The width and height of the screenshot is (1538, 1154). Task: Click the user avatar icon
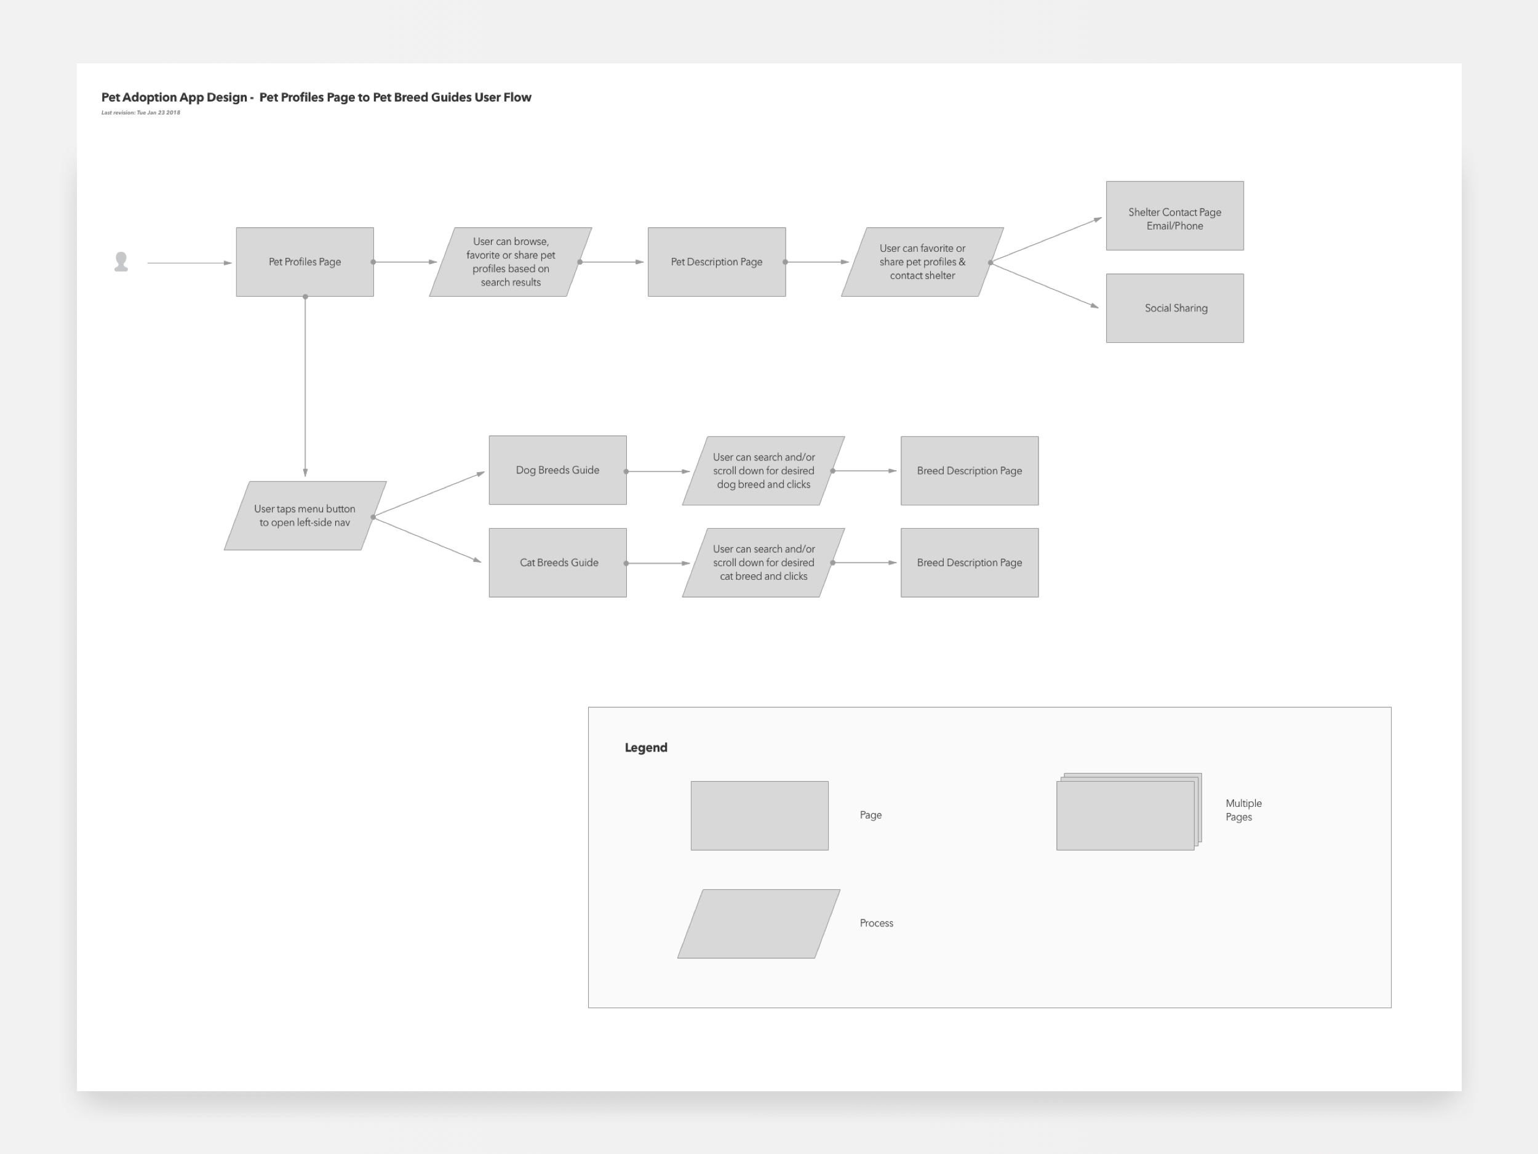(x=121, y=262)
